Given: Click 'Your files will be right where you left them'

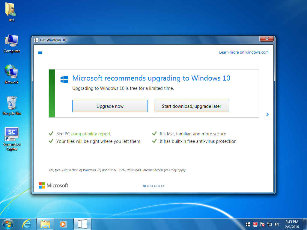Looking at the screenshot, I should pyautogui.click(x=98, y=141).
